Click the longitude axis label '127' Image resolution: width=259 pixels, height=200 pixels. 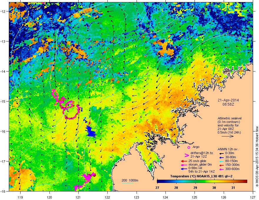[253, 197]
